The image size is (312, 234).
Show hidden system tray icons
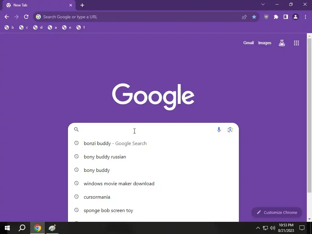click(258, 228)
